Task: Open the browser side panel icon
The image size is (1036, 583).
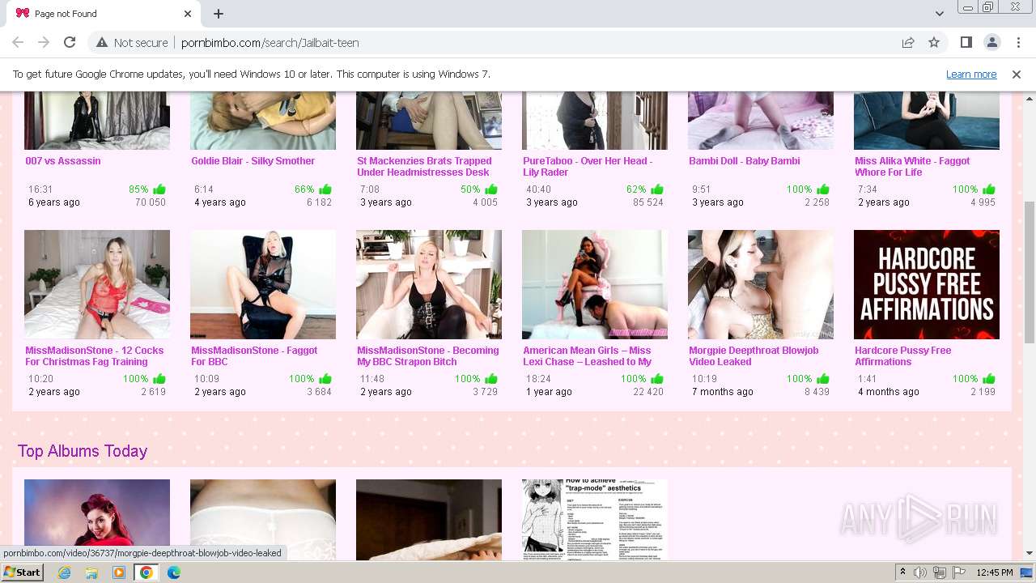Action: 966,42
